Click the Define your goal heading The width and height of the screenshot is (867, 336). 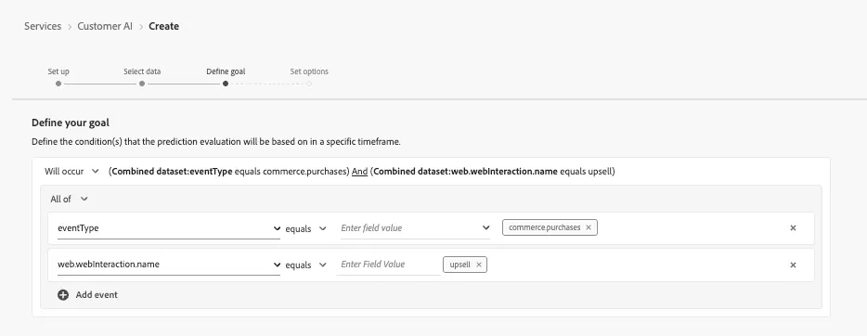click(x=71, y=123)
